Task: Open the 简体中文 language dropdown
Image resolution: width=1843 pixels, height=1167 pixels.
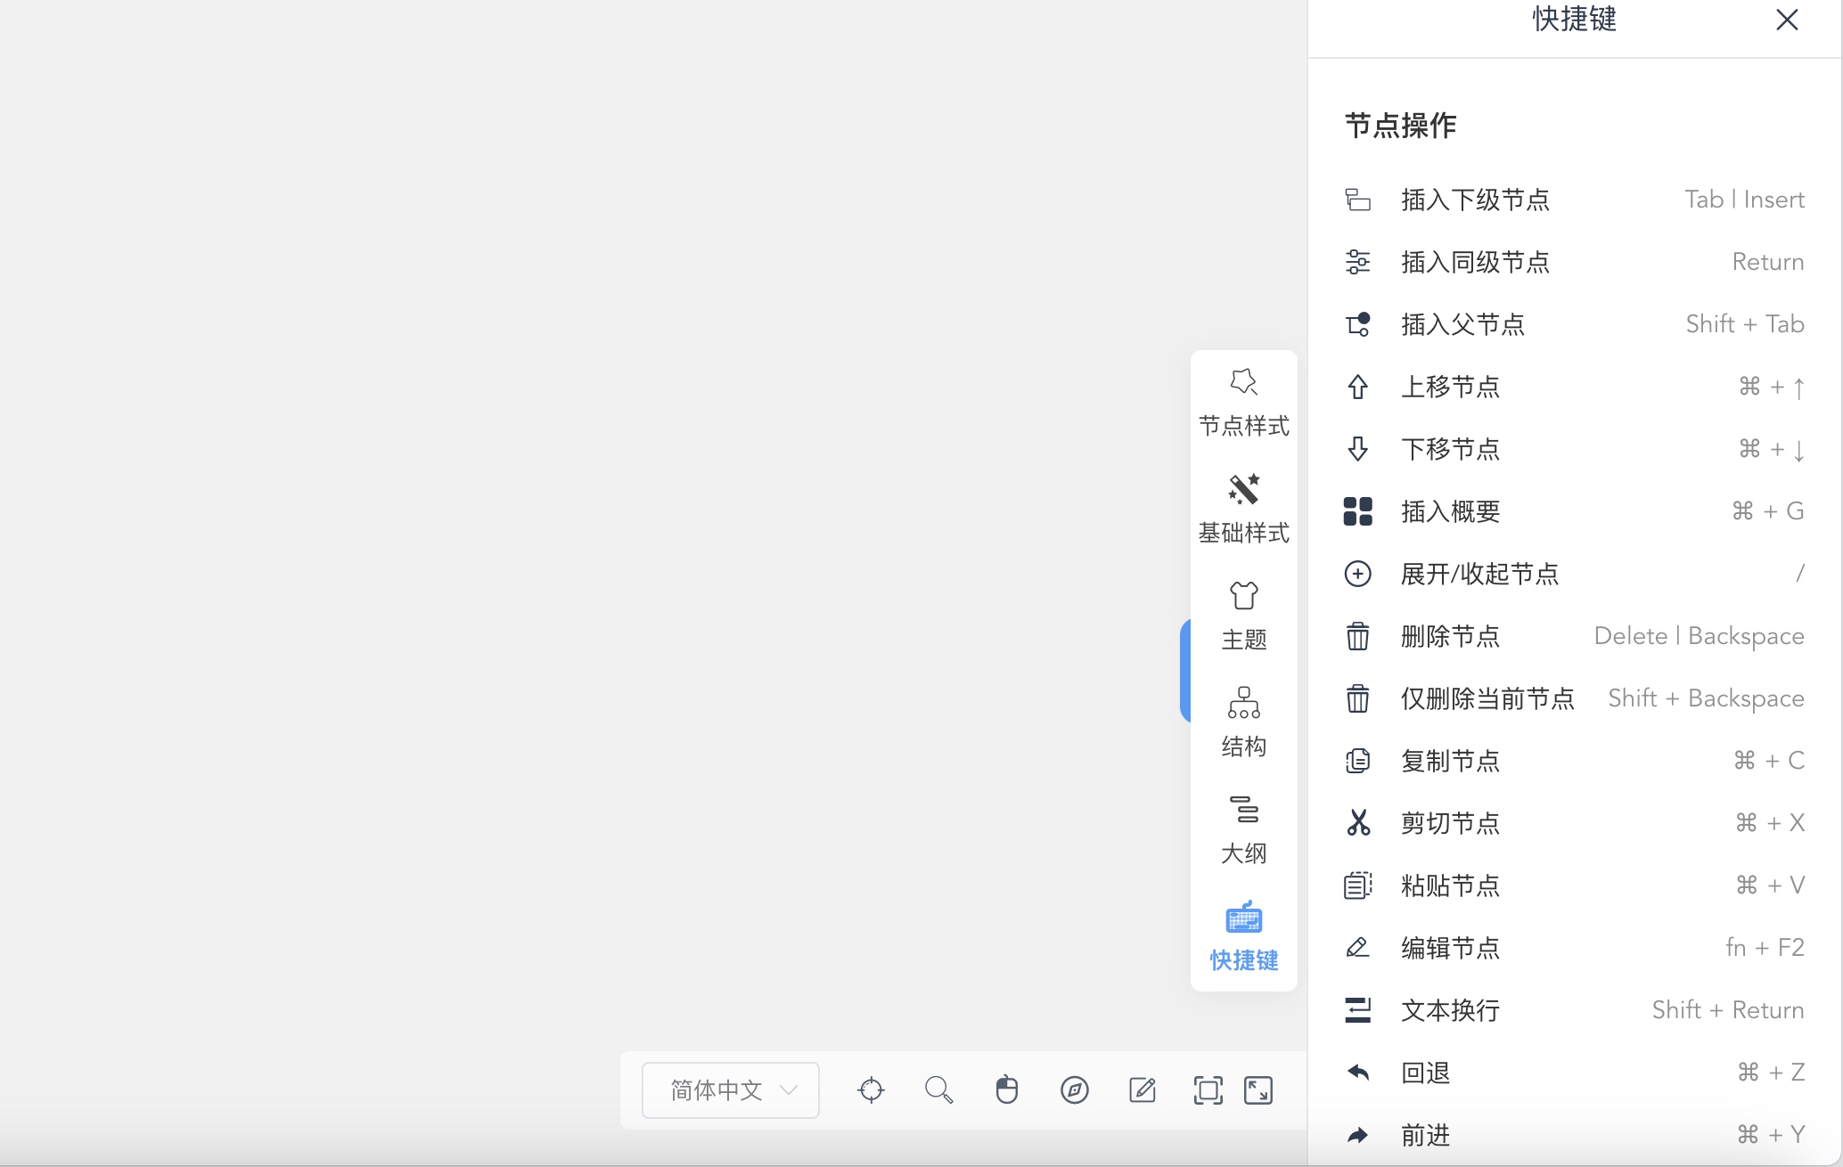Action: (x=731, y=1089)
